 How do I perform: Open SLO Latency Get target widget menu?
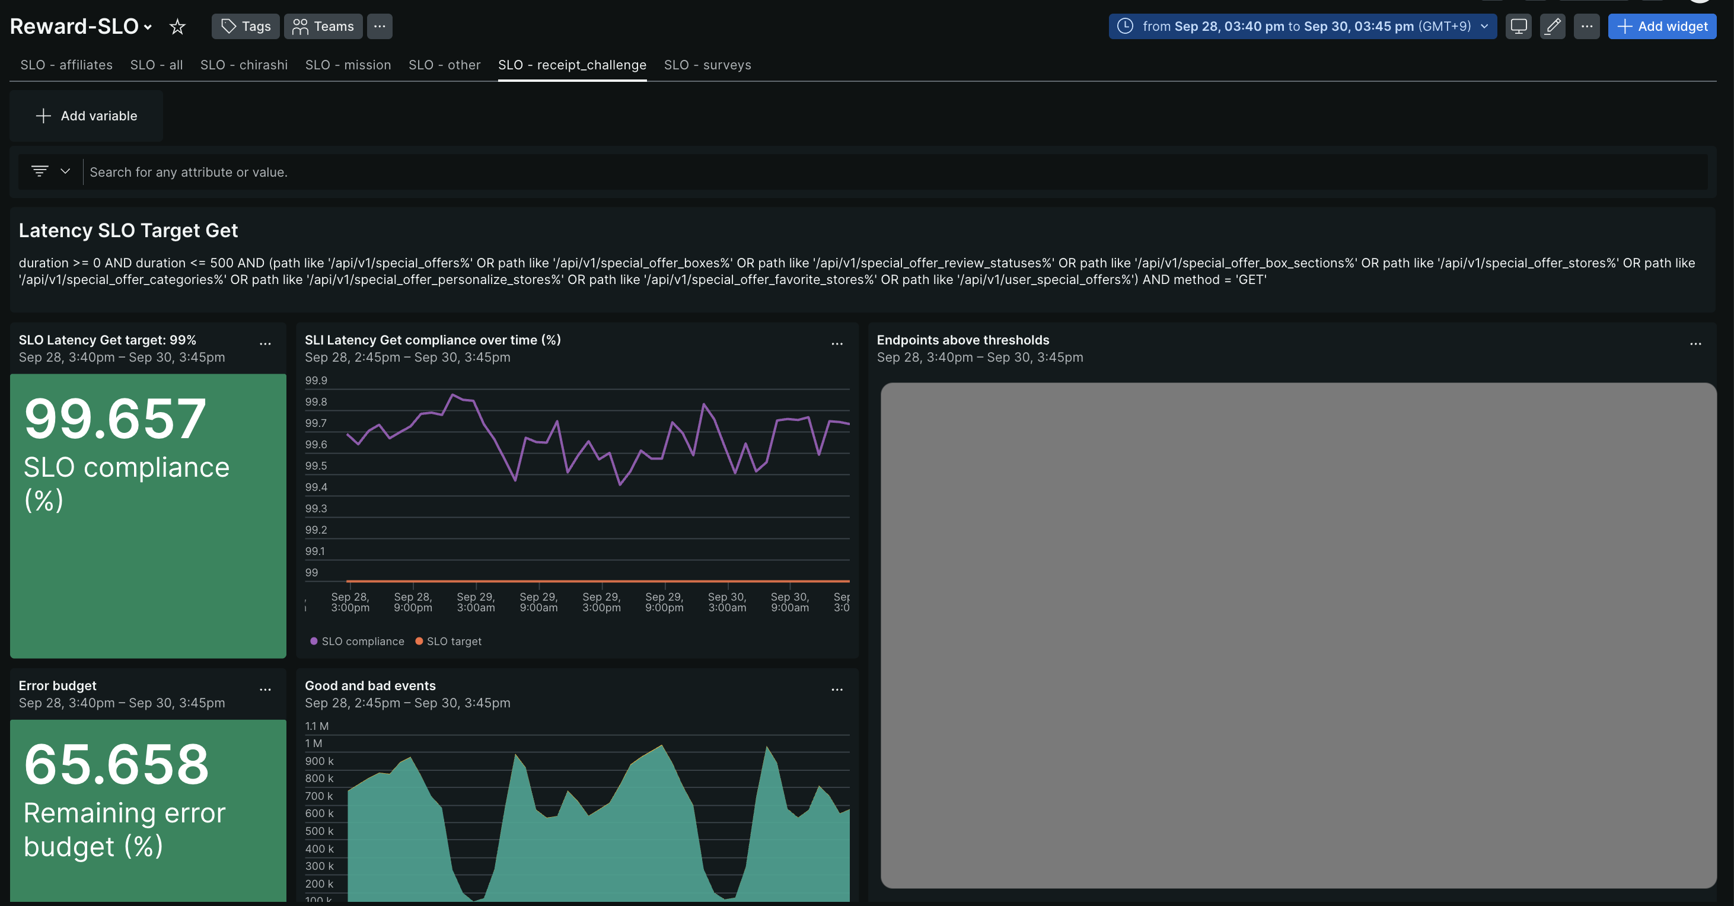pyautogui.click(x=265, y=343)
